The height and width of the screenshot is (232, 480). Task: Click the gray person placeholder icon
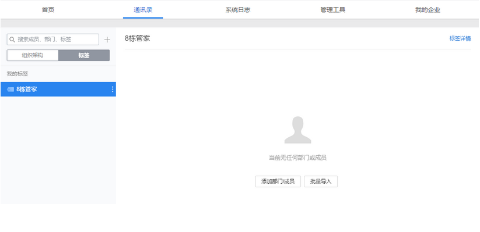298,130
